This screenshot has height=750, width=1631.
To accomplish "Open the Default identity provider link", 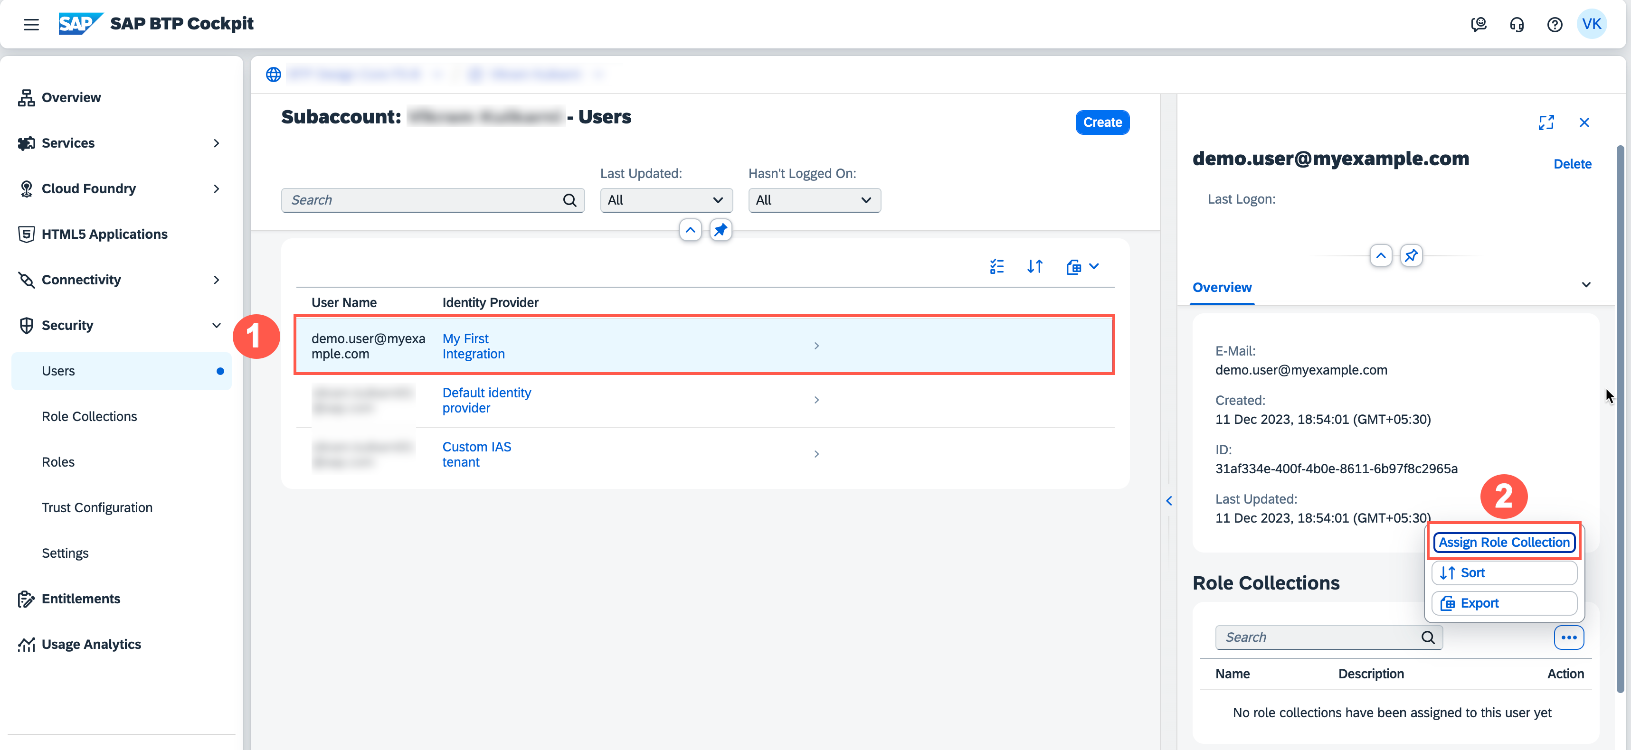I will [486, 400].
